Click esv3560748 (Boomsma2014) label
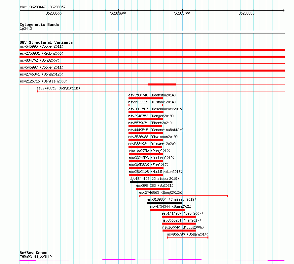 [x=152, y=95]
